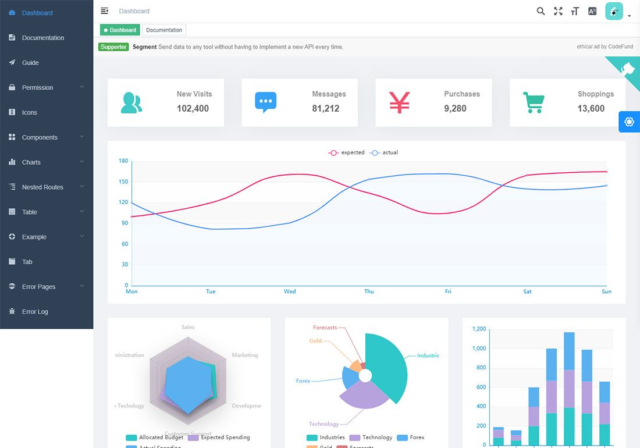Click the Dashboard sidebar icon
This screenshot has height=448, width=640.
tap(12, 13)
